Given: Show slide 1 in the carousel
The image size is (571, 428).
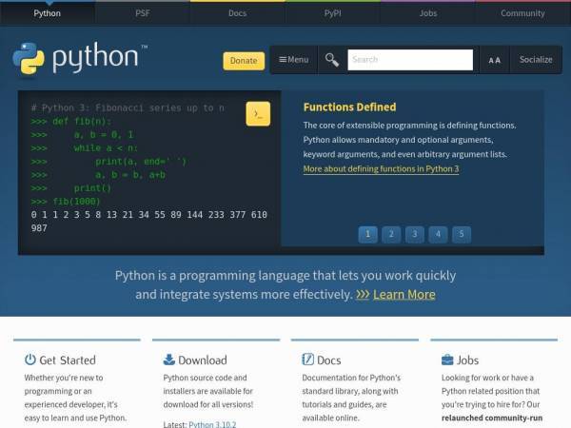Looking at the screenshot, I should pos(367,234).
